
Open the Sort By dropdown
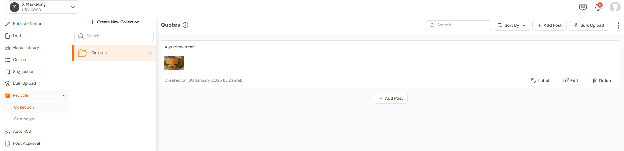pyautogui.click(x=511, y=25)
